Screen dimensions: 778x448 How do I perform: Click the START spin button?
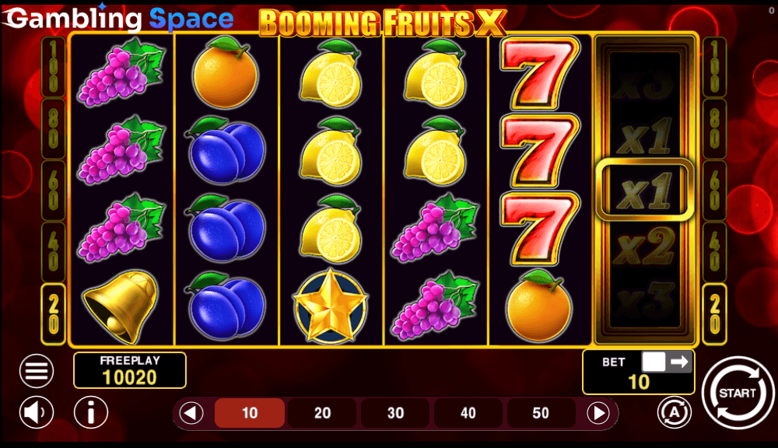pyautogui.click(x=738, y=393)
